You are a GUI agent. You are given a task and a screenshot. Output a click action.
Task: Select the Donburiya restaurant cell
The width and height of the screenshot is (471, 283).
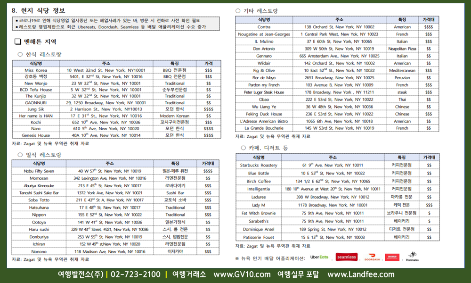[39, 237]
